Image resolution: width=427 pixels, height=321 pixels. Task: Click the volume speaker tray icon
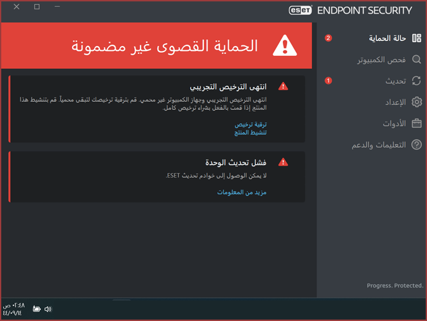pos(48,309)
